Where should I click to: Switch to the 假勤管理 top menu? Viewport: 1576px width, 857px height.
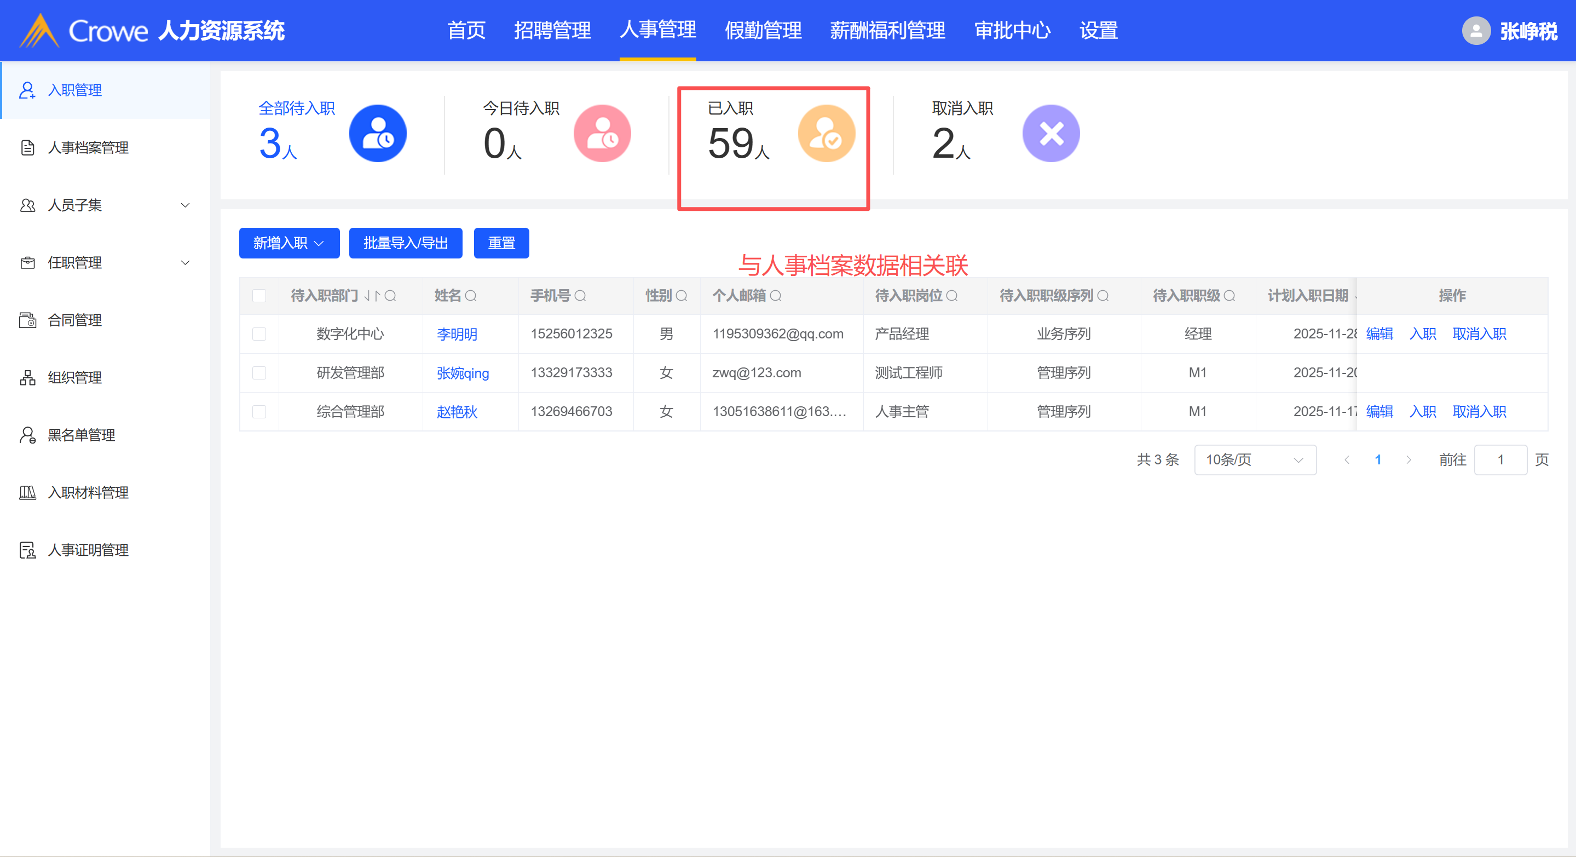763,31
